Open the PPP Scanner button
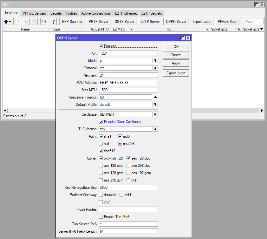 (x=72, y=22)
